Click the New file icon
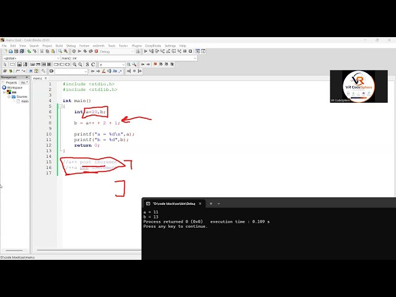 click(6, 51)
